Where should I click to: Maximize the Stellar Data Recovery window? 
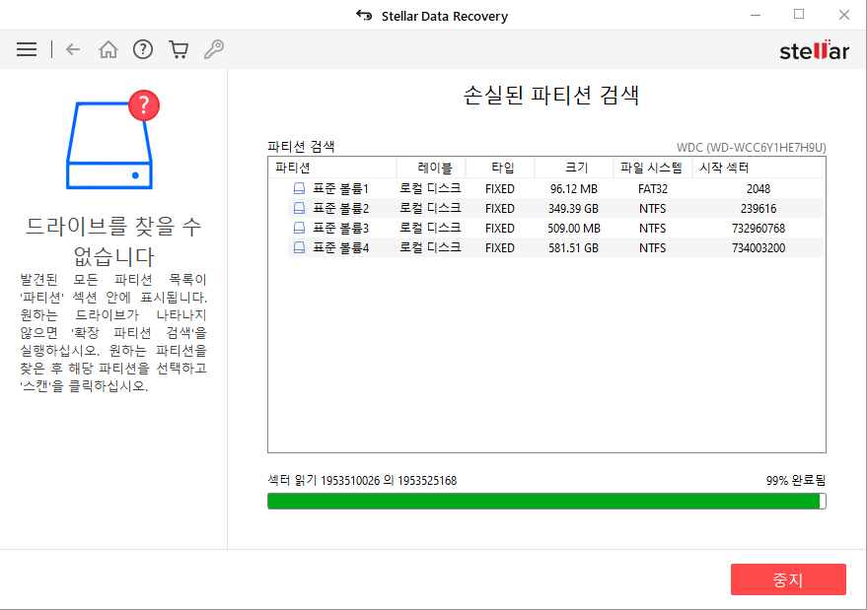pos(799,15)
